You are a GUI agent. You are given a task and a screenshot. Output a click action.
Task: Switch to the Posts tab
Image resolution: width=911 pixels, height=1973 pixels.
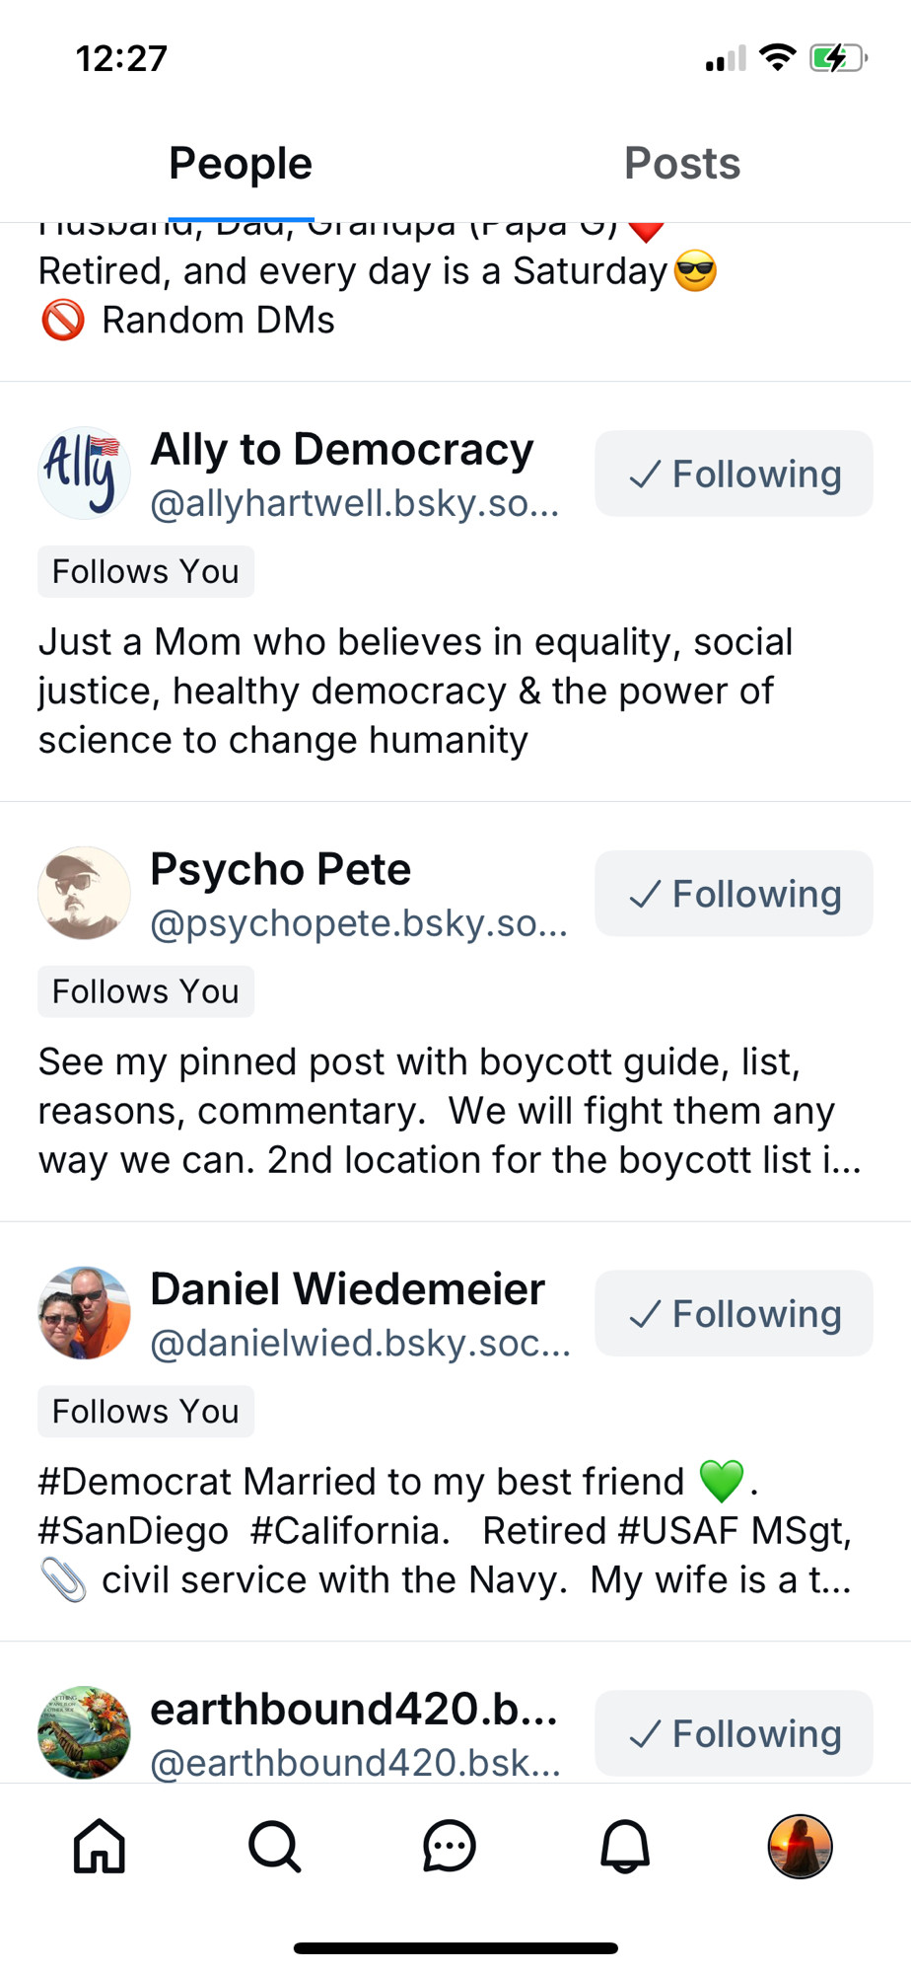tap(682, 164)
